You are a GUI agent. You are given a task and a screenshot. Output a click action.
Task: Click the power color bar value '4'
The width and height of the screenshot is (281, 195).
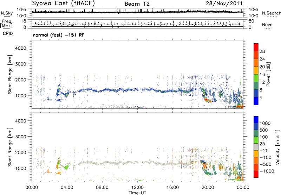[x=261, y=97]
